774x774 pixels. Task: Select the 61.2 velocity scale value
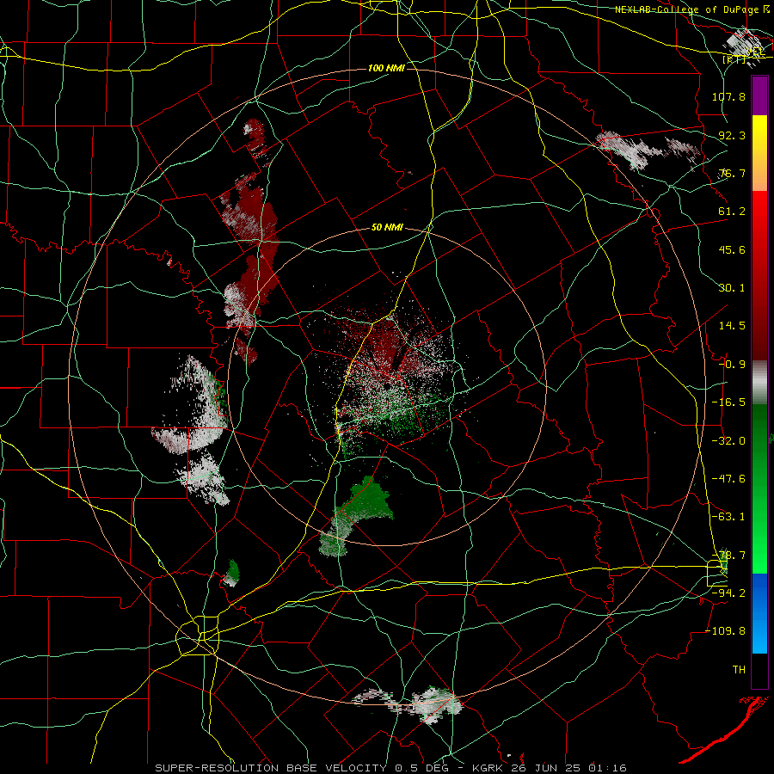point(732,212)
